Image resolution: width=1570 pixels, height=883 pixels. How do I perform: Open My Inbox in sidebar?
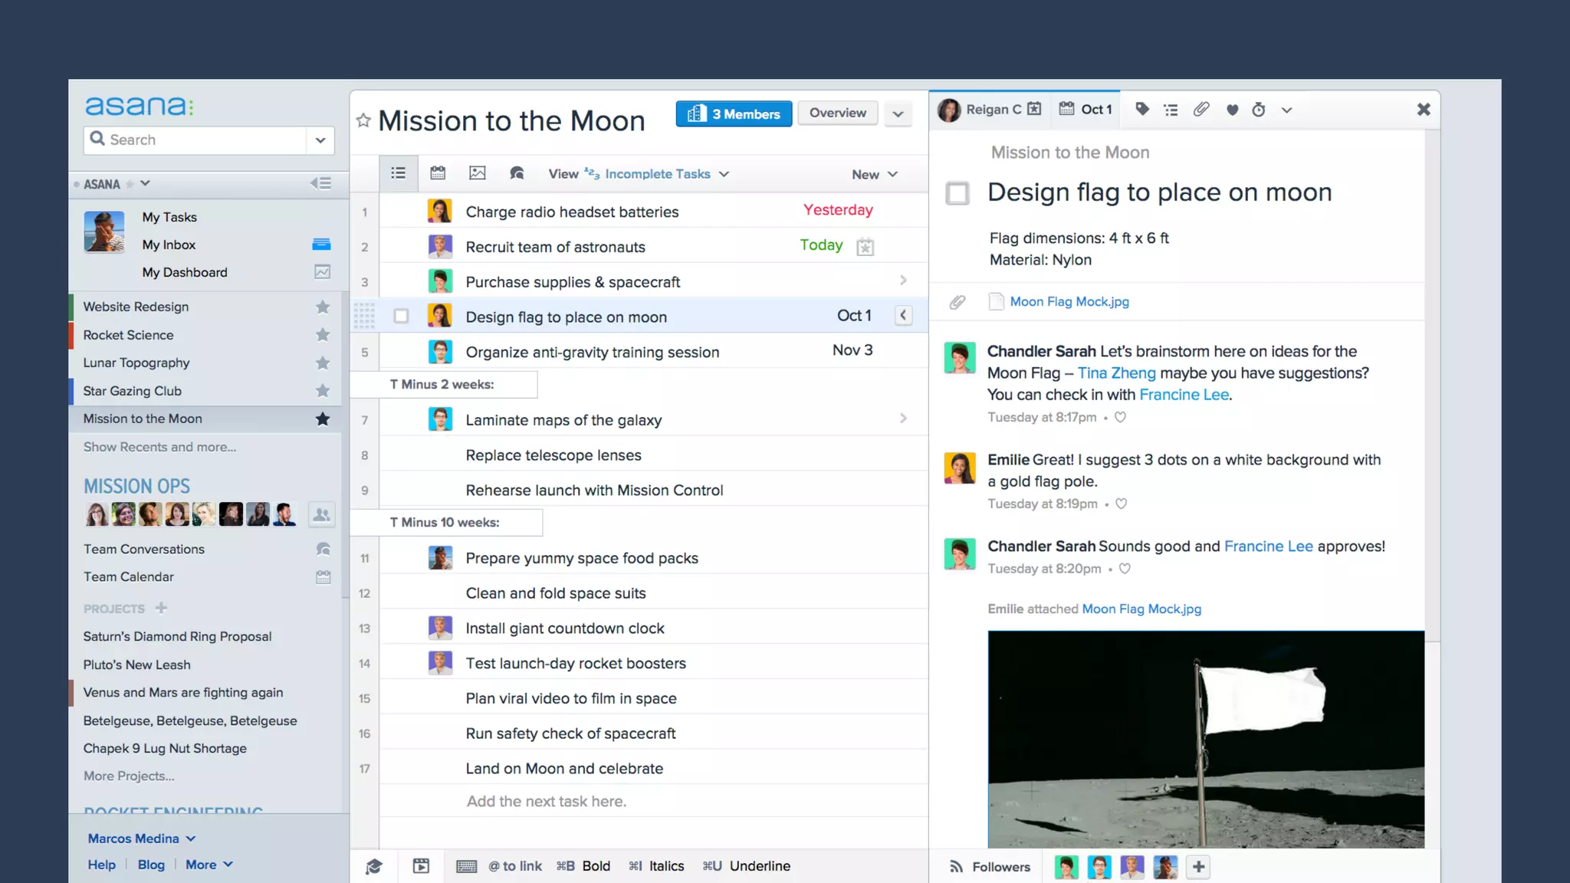pos(169,245)
